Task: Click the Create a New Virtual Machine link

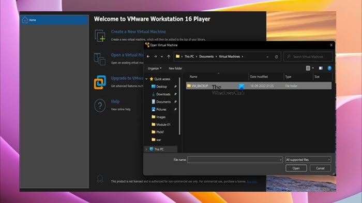Action: [x=138, y=32]
